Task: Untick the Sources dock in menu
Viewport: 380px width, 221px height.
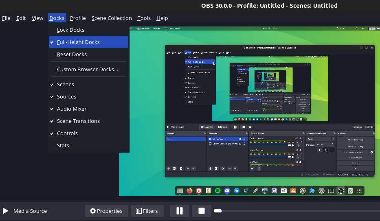Action: 66,96
